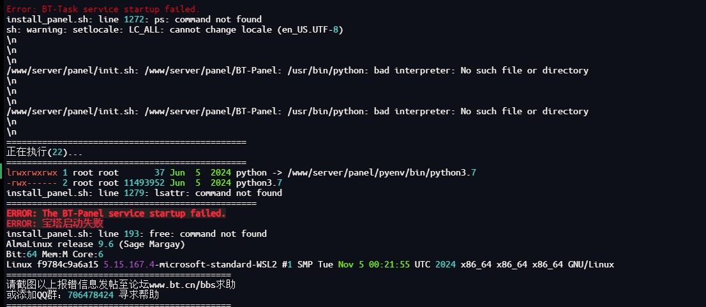The width and height of the screenshot is (706, 307).
Task: Click the highlighted BT-Panel service startup failed error
Action: tap(116, 213)
